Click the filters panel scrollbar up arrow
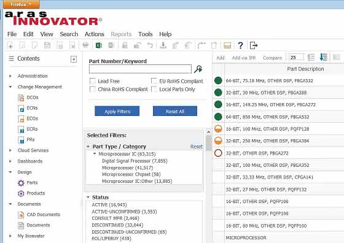The height and width of the screenshot is (243, 344). point(209,132)
